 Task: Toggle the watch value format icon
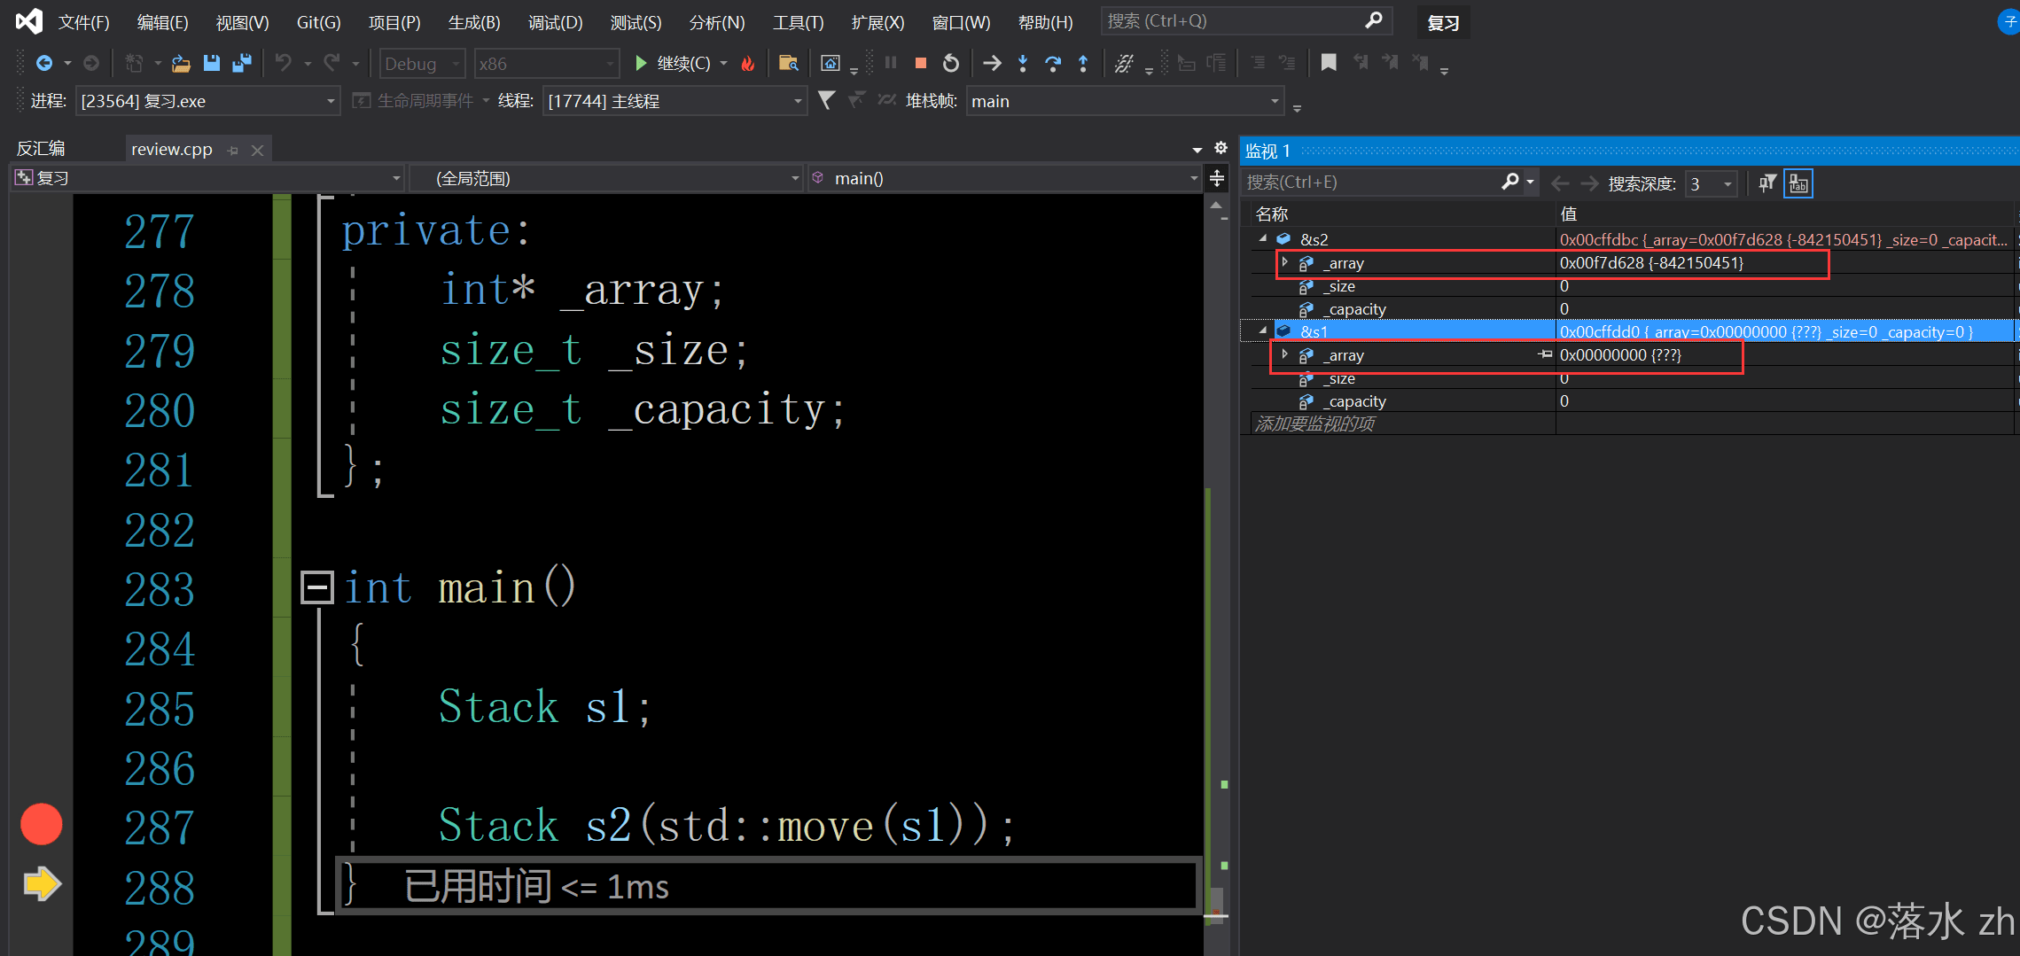tap(1798, 183)
